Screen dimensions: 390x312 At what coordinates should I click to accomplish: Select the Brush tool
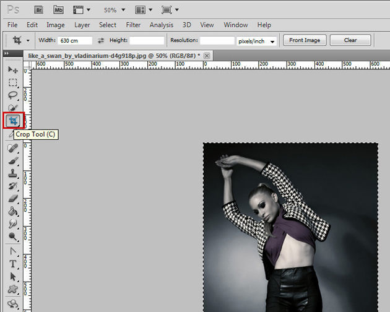[12, 160]
